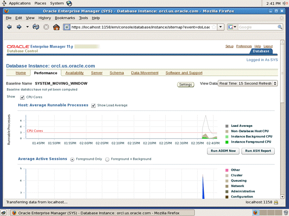Reload the page with the refresh icon
This screenshot has height=216, width=289.
point(36,27)
